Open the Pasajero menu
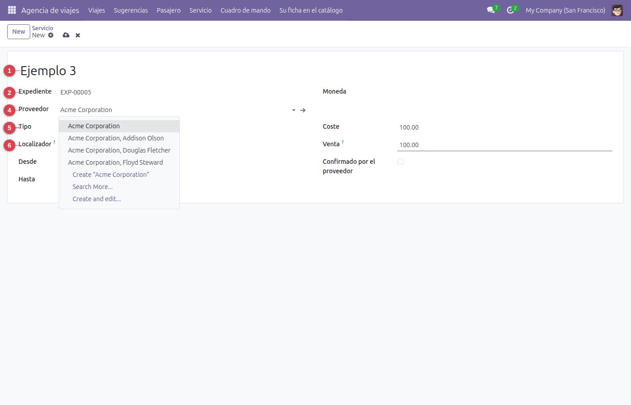 [x=169, y=10]
